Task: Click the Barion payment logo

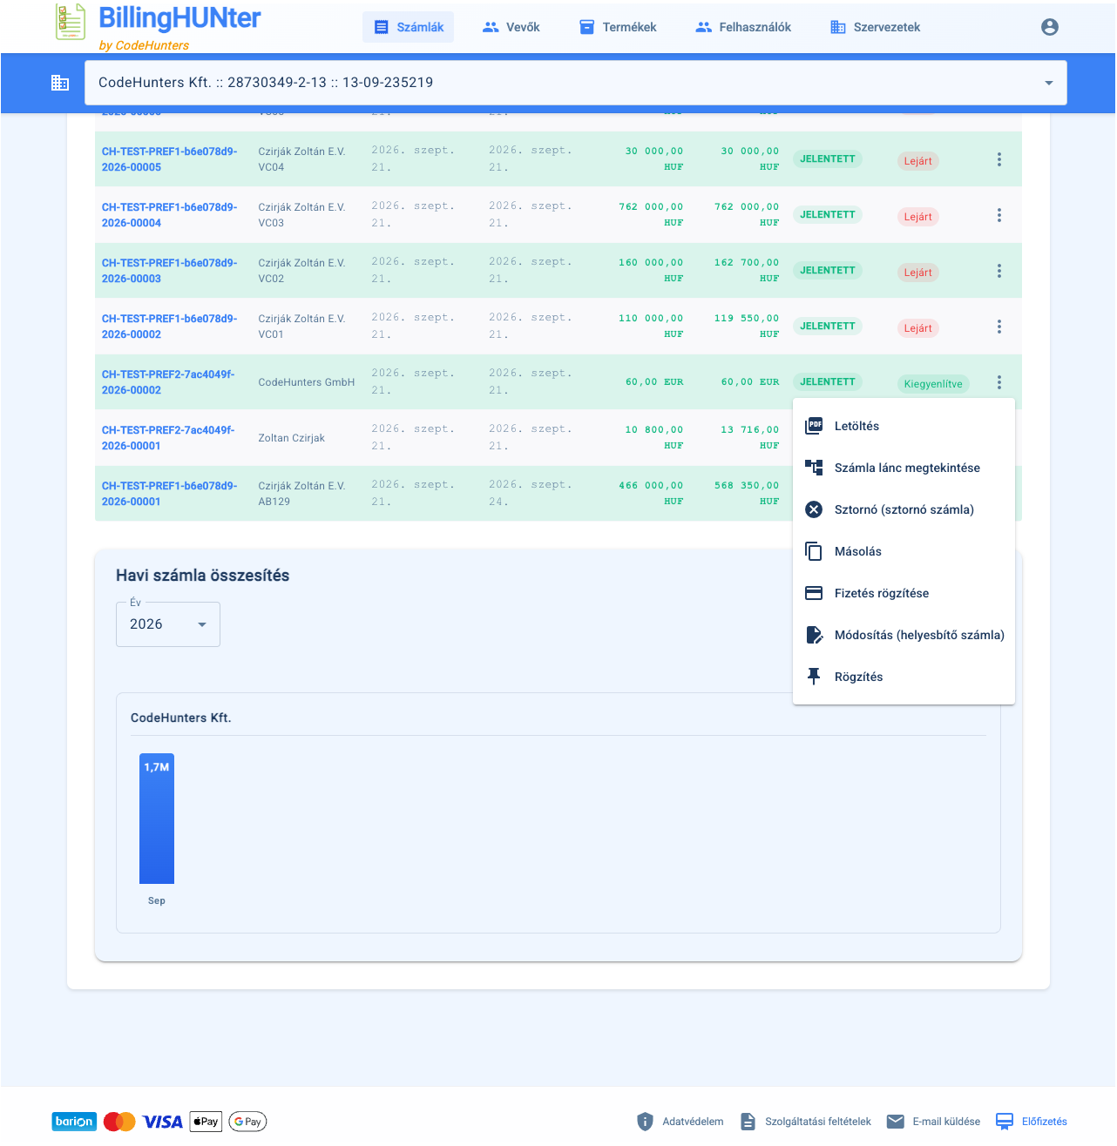Action: (x=74, y=1122)
